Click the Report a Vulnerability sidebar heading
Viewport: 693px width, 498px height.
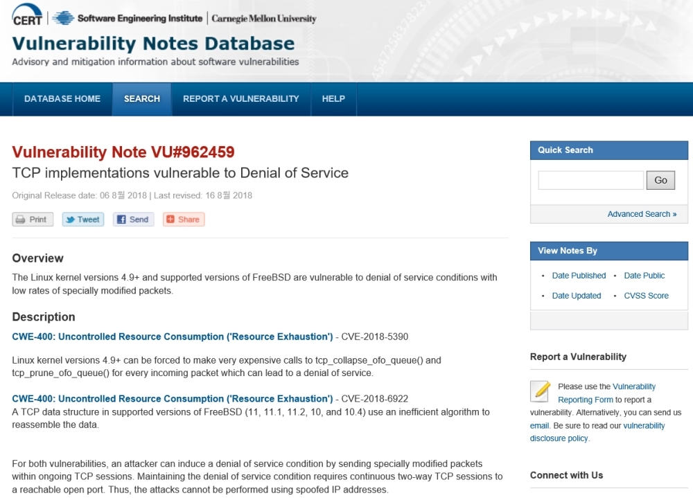click(x=578, y=357)
